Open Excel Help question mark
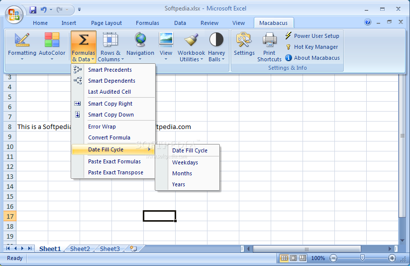Screen dimensions: 410x266 [x=368, y=22]
